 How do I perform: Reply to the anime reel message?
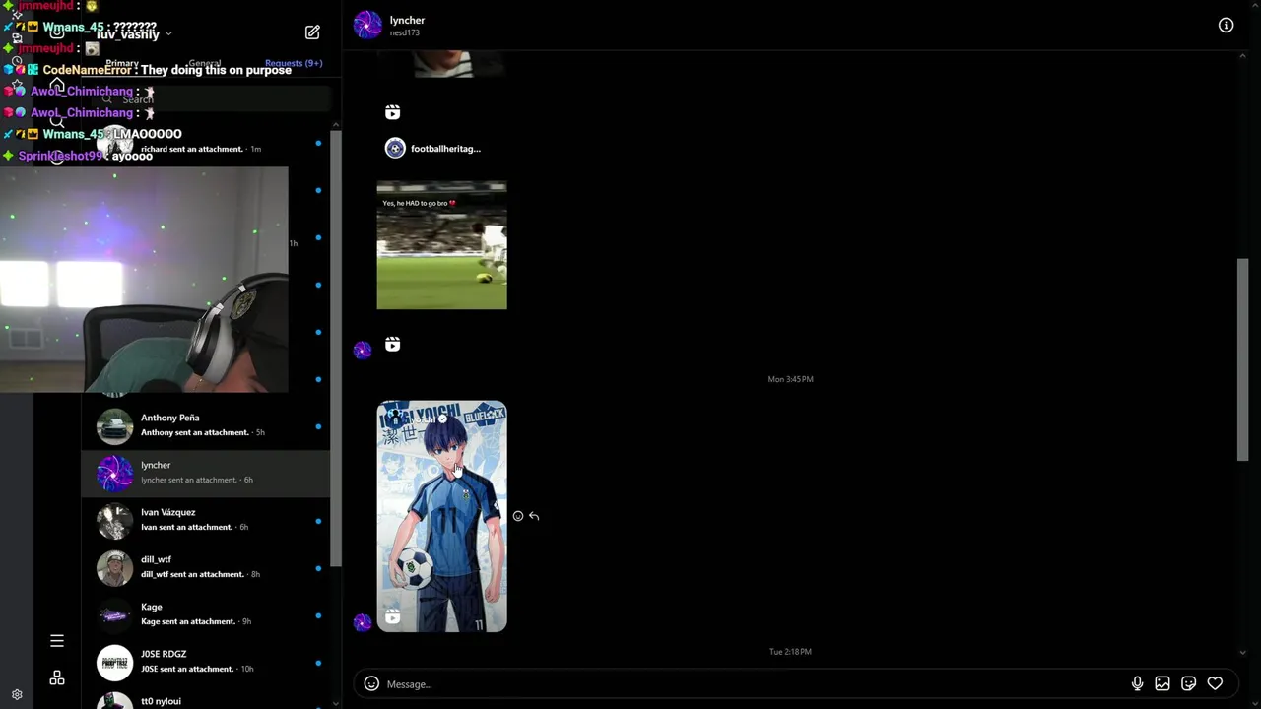534,516
